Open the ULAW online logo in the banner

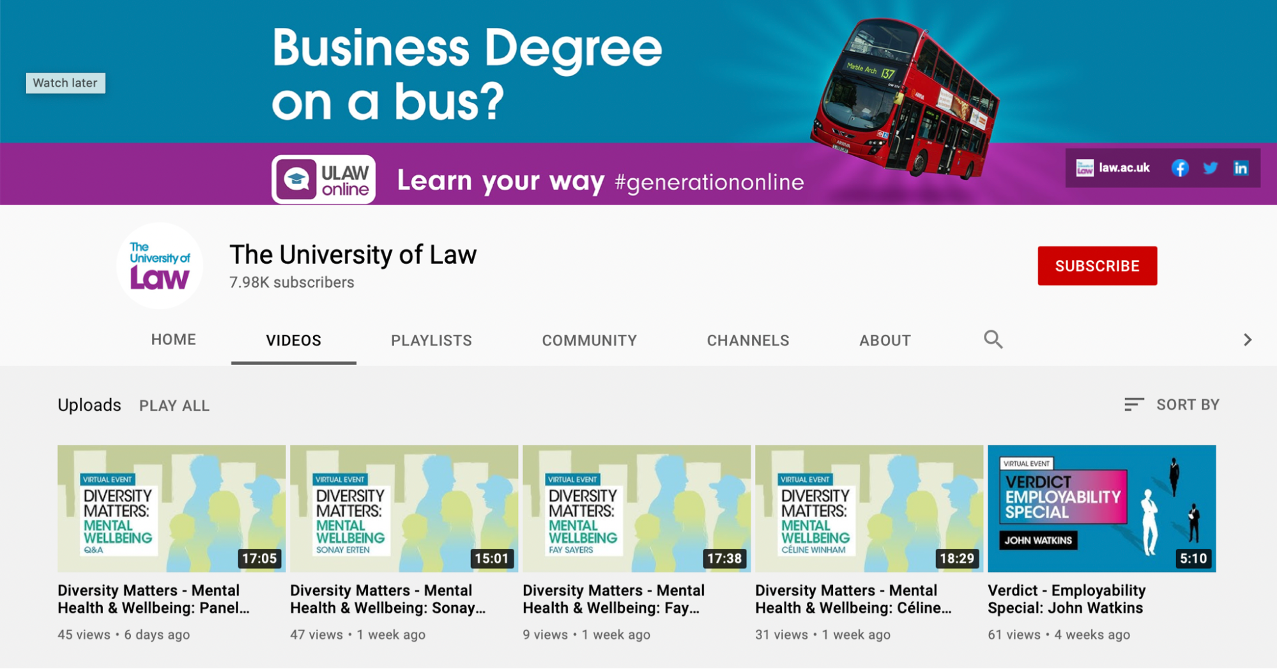(323, 180)
